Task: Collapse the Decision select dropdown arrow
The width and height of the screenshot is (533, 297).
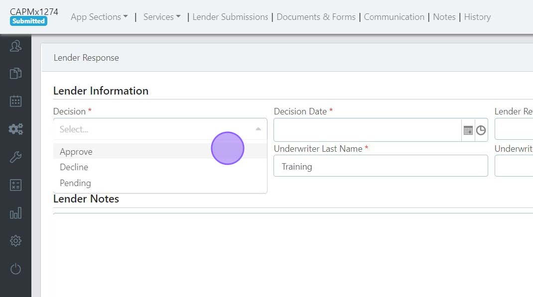Action: click(258, 129)
